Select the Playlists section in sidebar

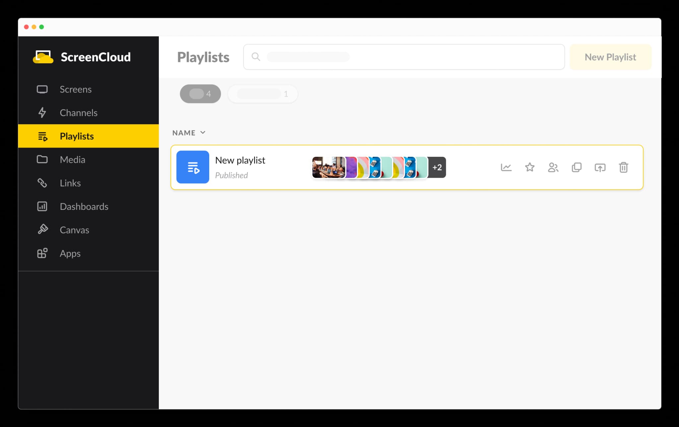(x=76, y=136)
